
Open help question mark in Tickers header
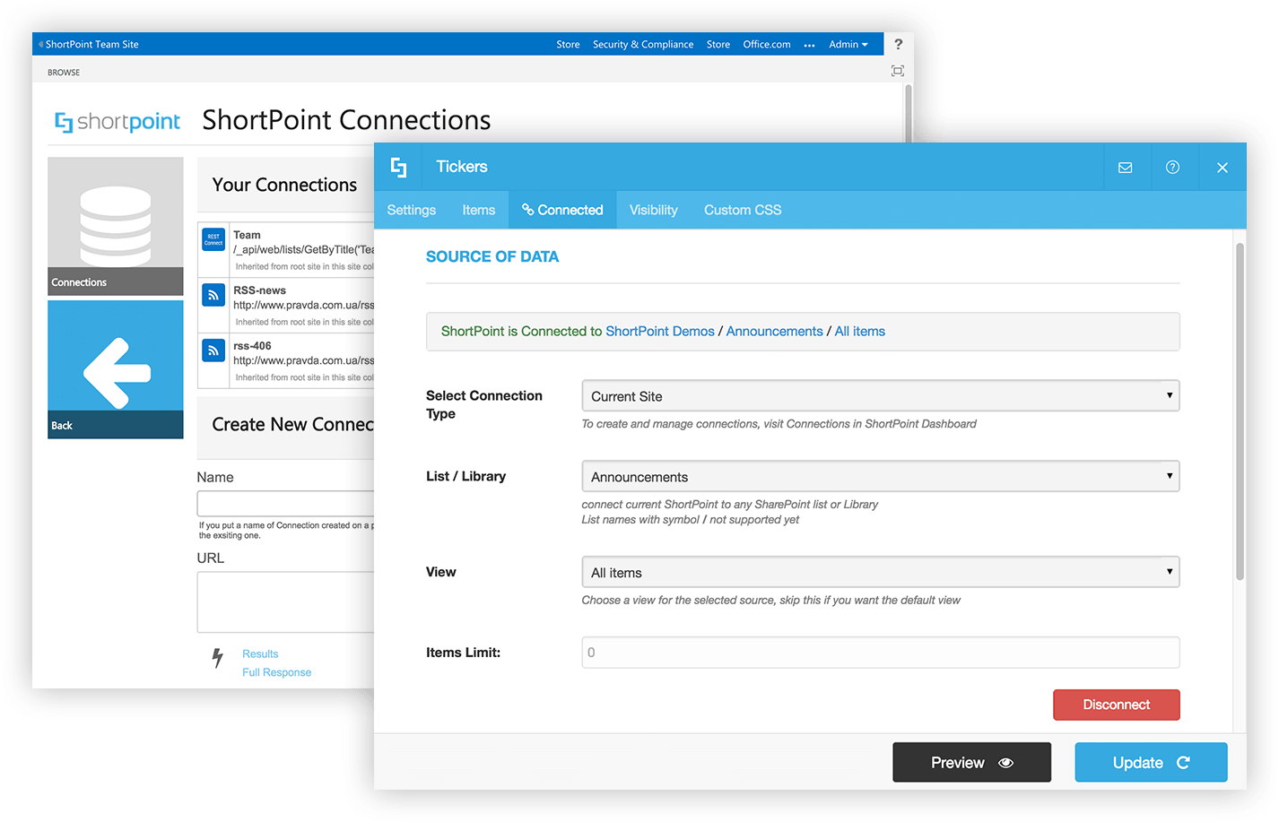(x=1172, y=168)
